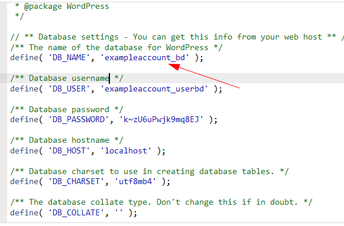Place cursor in 'exampleaccount_userbd' username string
The width and height of the screenshot is (344, 226).
click(154, 89)
